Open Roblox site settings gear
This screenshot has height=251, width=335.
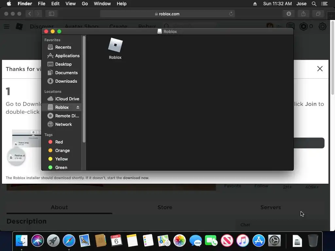(322, 26)
